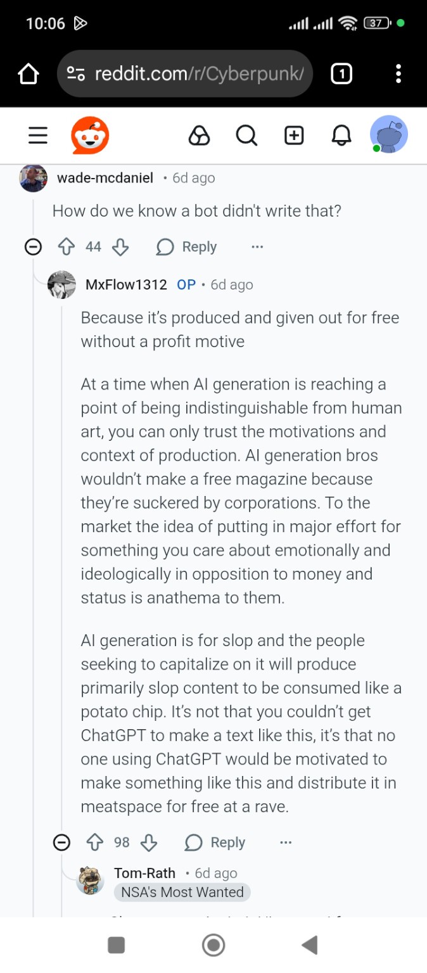The height and width of the screenshot is (973, 427).
Task: Tap the browser home icon
Action: coord(29,74)
